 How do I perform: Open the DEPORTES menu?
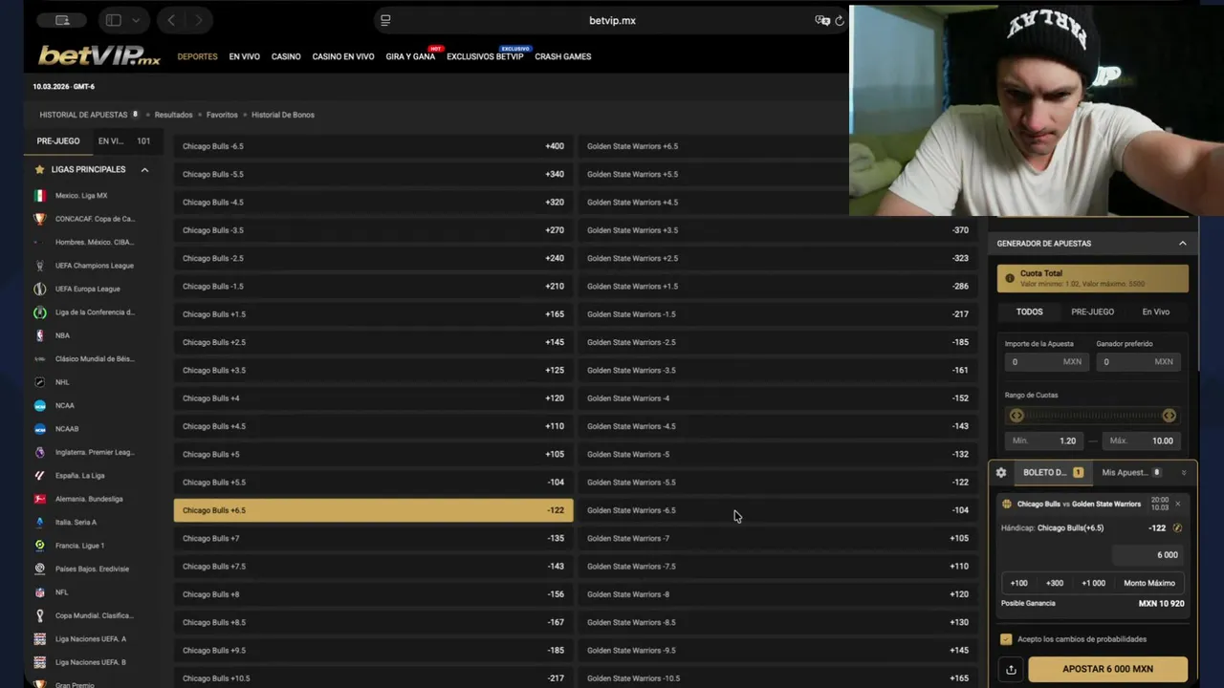(x=197, y=56)
